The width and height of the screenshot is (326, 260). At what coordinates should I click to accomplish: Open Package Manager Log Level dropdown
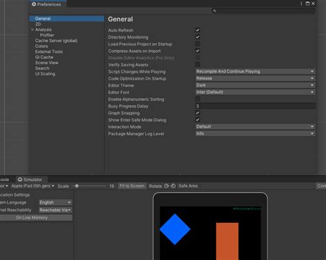click(x=255, y=133)
